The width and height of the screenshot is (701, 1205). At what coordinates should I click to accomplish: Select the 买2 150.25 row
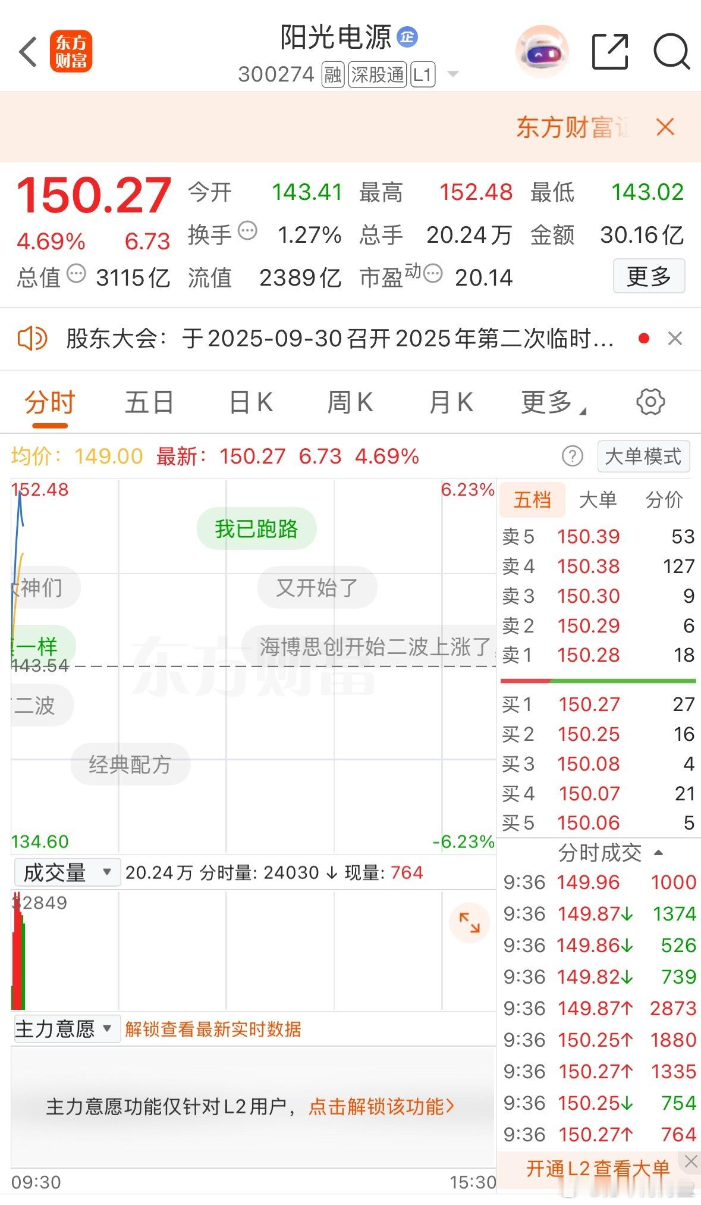[x=598, y=734]
